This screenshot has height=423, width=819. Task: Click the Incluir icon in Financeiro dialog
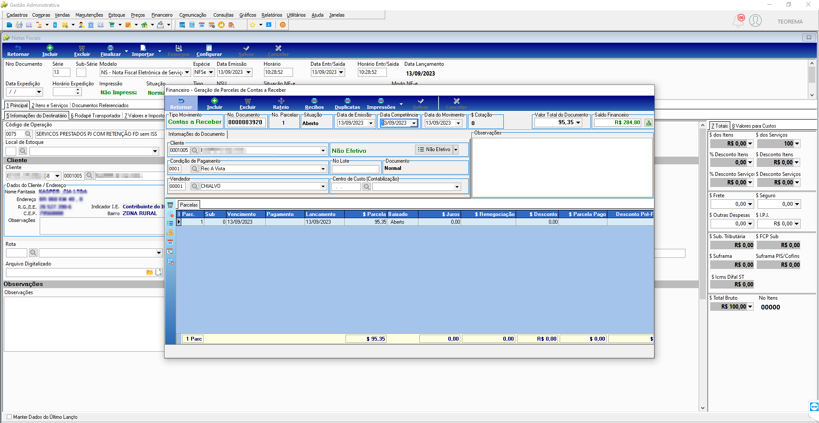214,101
